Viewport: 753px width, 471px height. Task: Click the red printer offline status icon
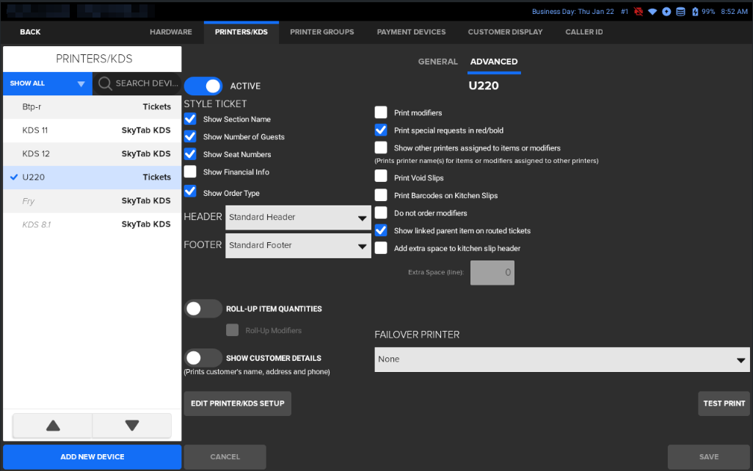pos(636,12)
